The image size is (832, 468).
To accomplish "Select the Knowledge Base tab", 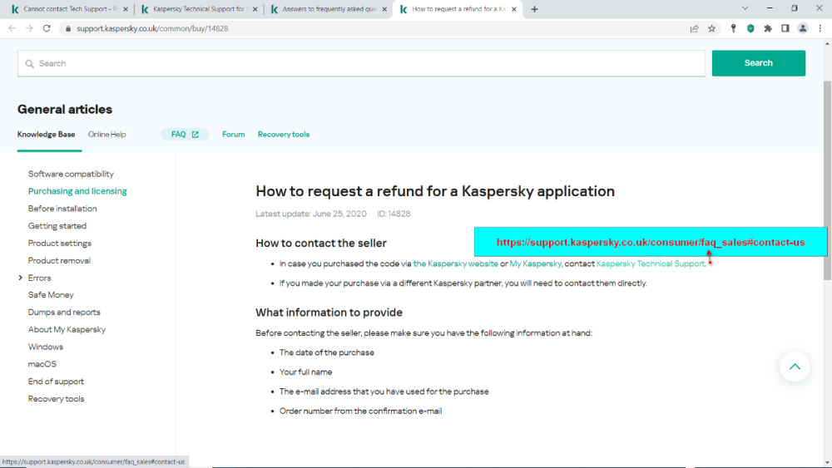I will [x=46, y=134].
